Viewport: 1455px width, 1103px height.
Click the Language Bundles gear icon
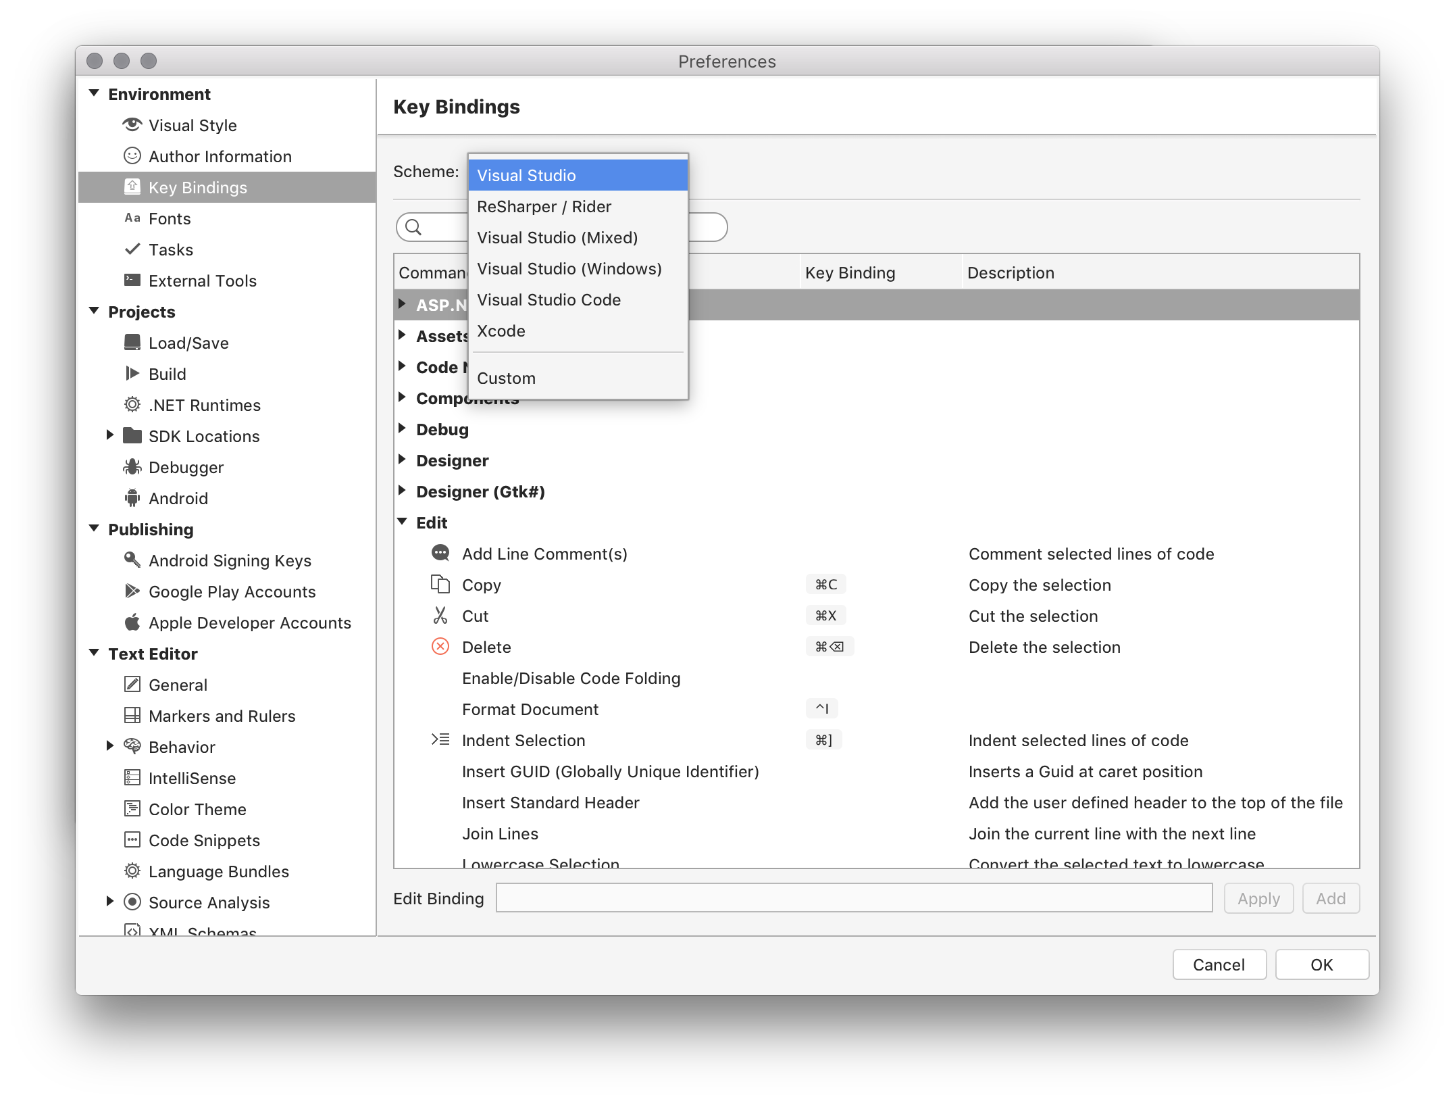click(132, 871)
